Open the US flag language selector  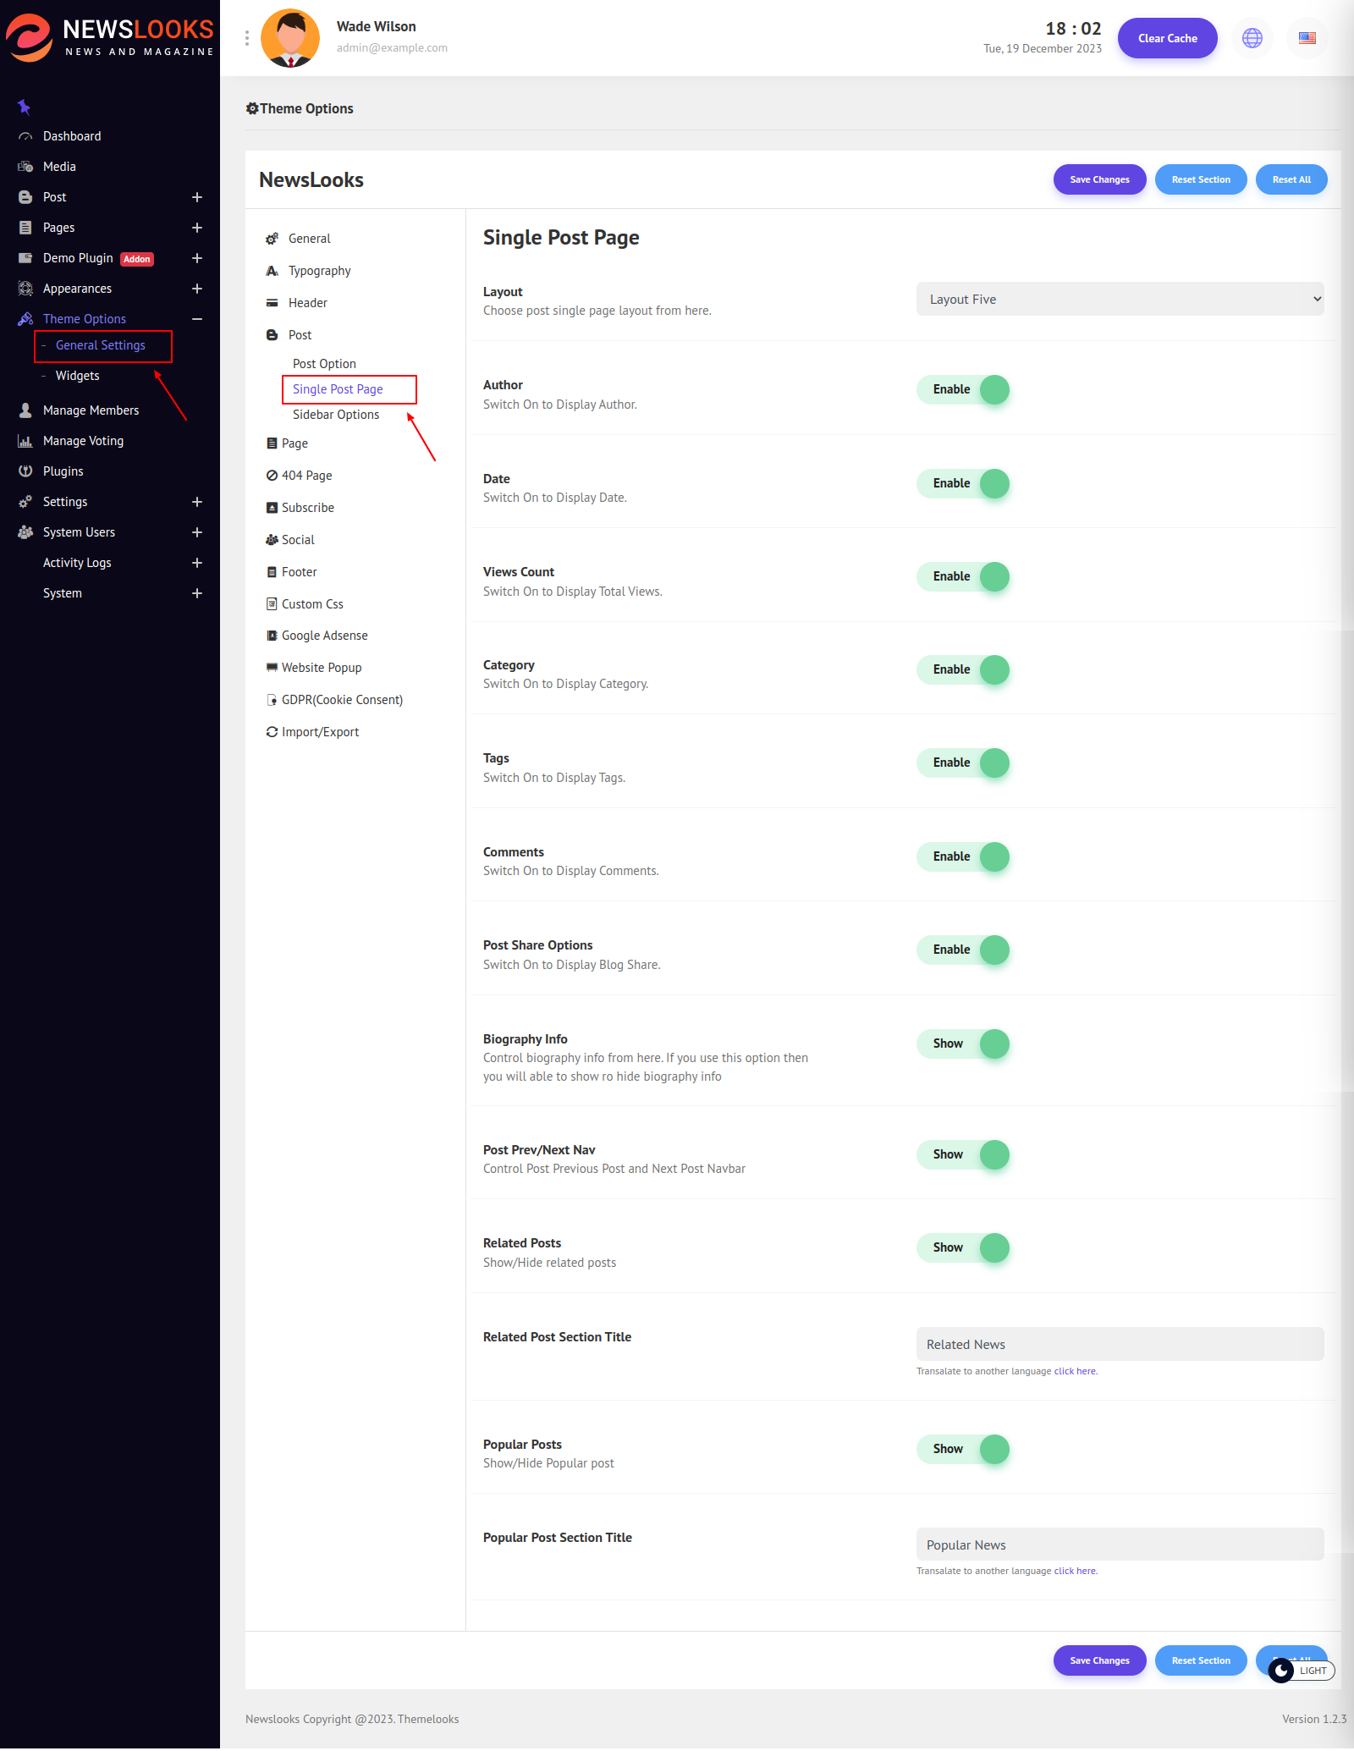[1307, 38]
